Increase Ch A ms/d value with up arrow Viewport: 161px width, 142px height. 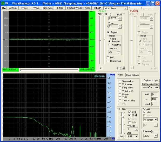(120, 17)
